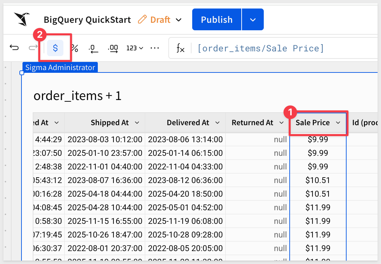This screenshot has width=381, height=264.
Task: Open the Publish options dropdown arrow
Action: click(253, 20)
